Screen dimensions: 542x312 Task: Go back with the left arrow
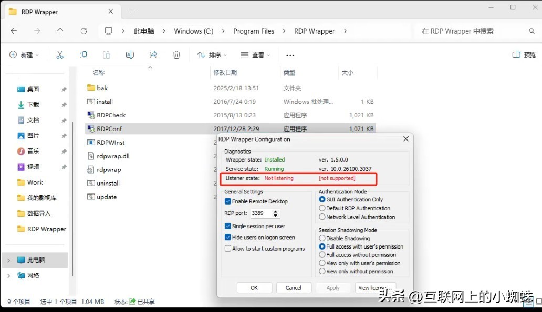tap(14, 31)
